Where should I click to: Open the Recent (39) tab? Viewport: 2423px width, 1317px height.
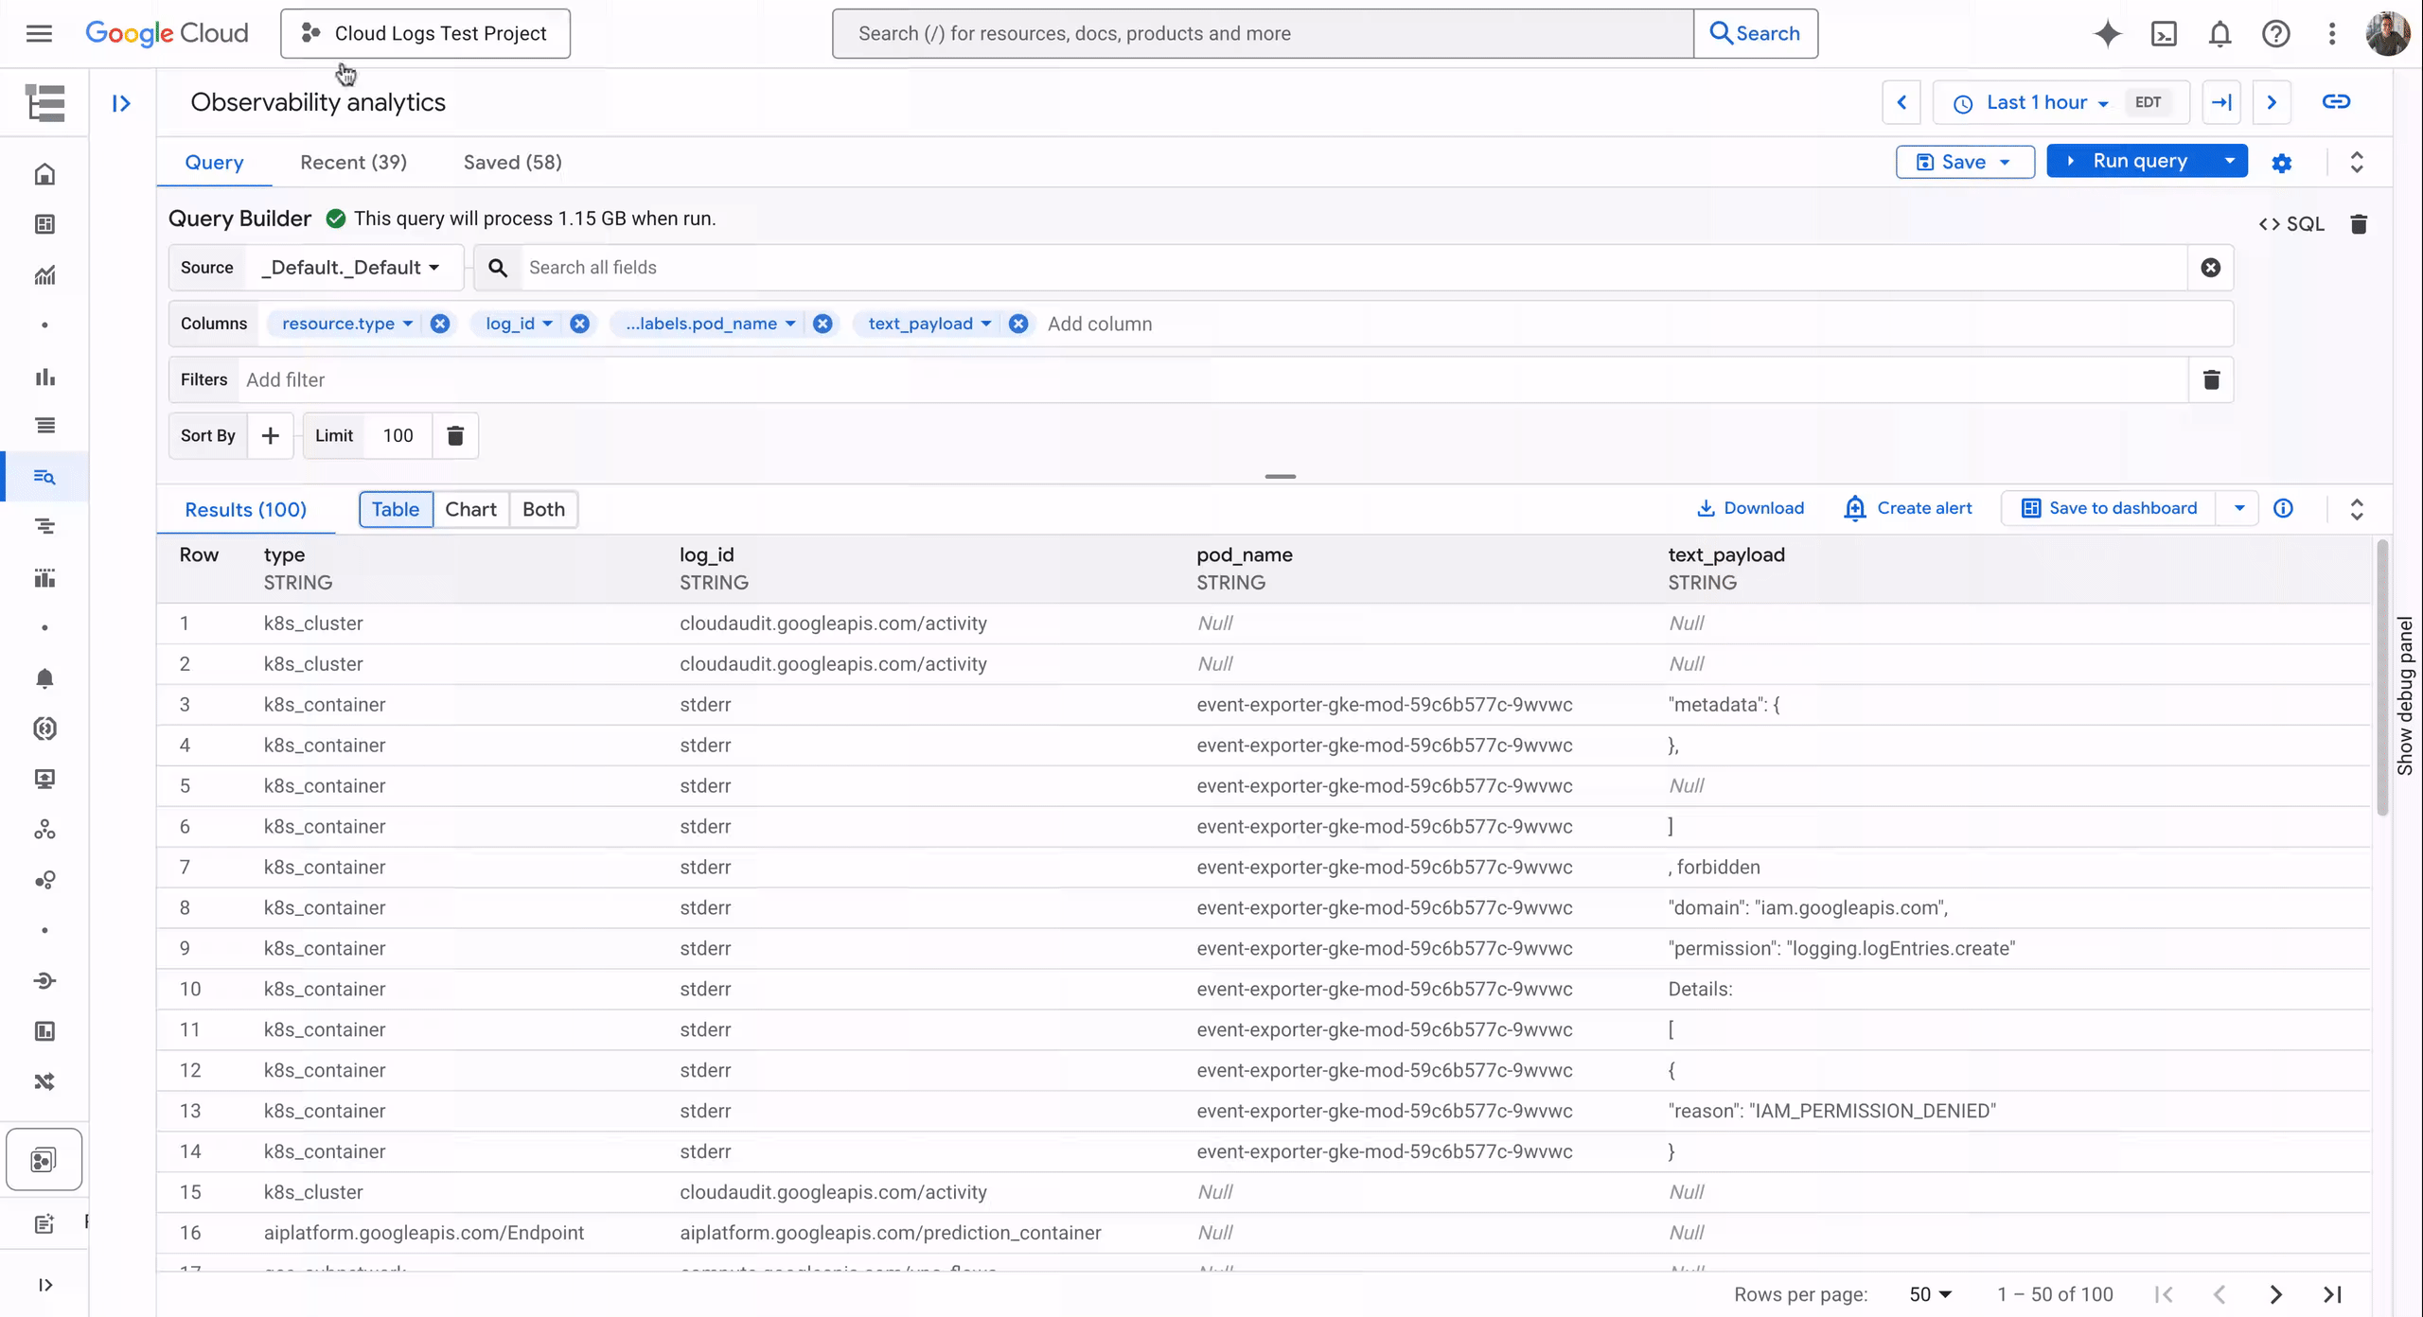pos(353,162)
